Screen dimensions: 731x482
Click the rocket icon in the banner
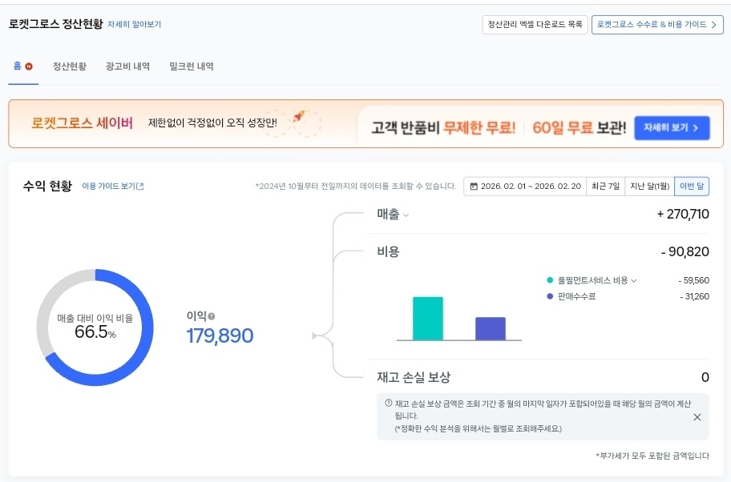(x=299, y=116)
